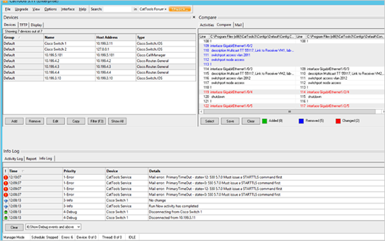Open the Help menu
The height and width of the screenshot is (241, 385).
(x=83, y=9)
